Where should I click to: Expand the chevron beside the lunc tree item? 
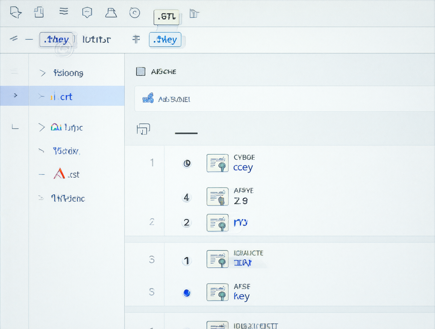42,127
